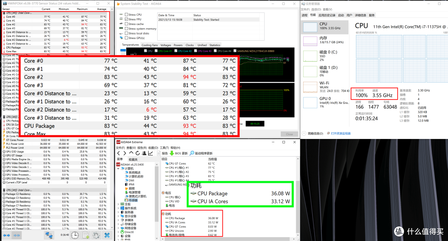Select 超频 flame item in tree

click(x=130, y=188)
